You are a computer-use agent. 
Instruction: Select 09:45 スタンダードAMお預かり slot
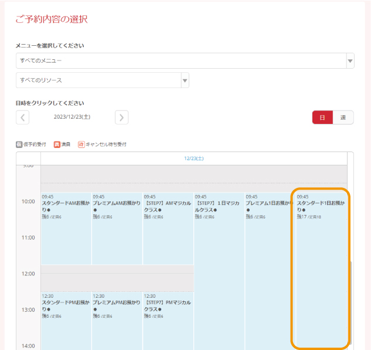(66, 228)
